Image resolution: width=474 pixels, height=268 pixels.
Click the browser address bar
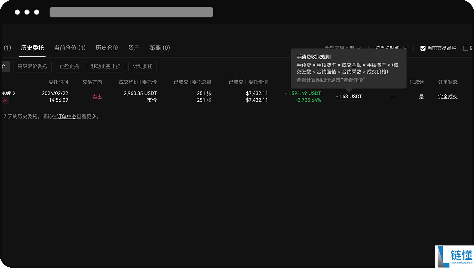[x=131, y=12]
